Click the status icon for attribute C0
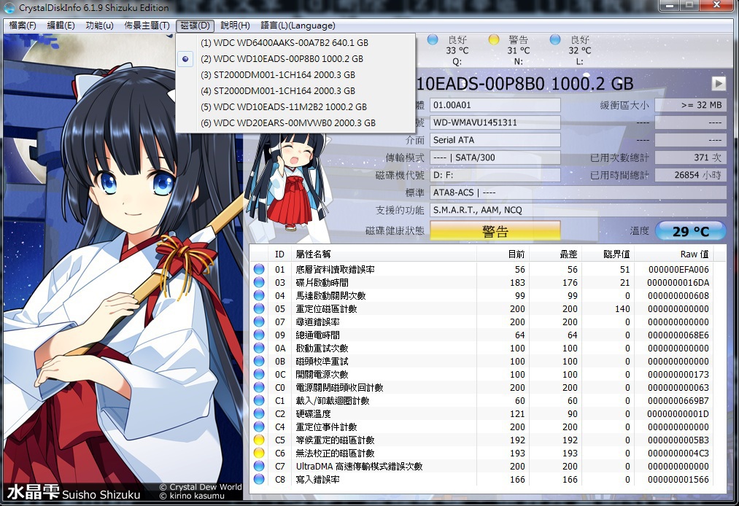The width and height of the screenshot is (739, 506). pyautogui.click(x=259, y=387)
